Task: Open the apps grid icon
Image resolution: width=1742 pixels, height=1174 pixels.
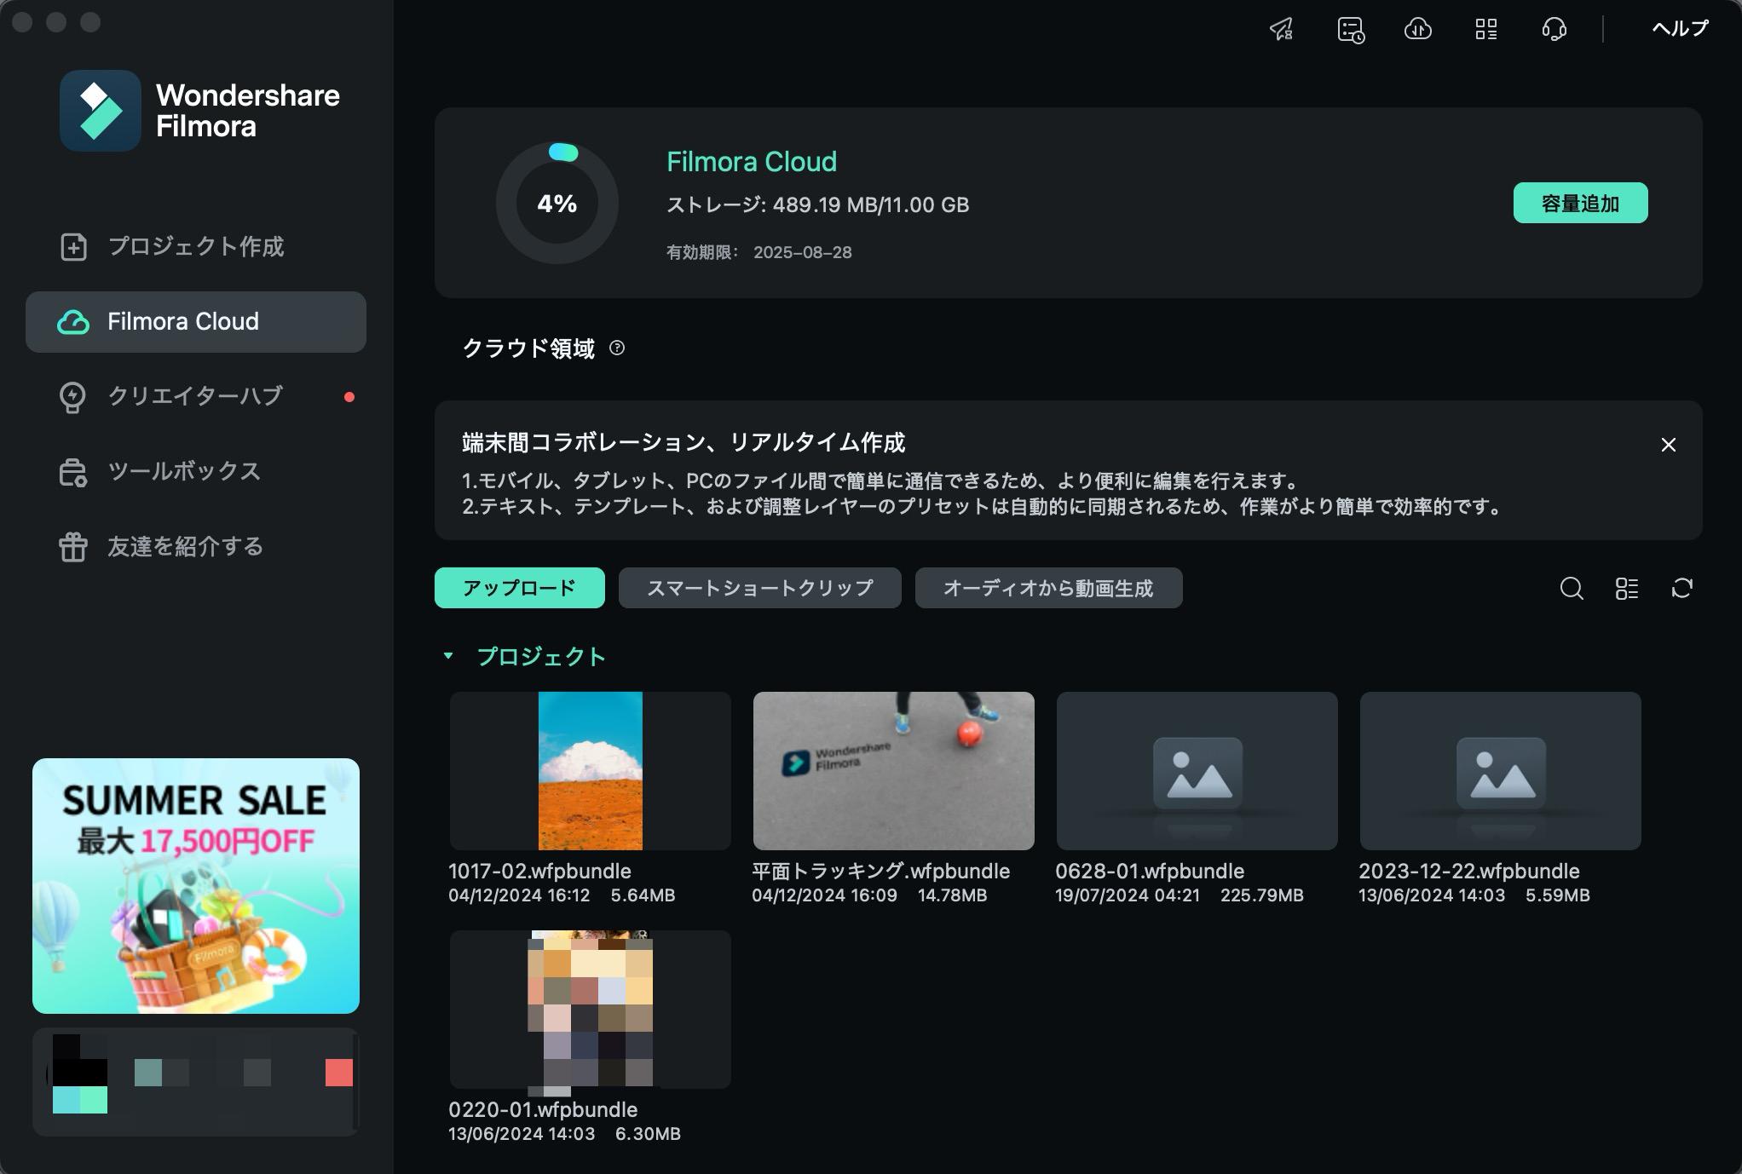Action: (1486, 30)
